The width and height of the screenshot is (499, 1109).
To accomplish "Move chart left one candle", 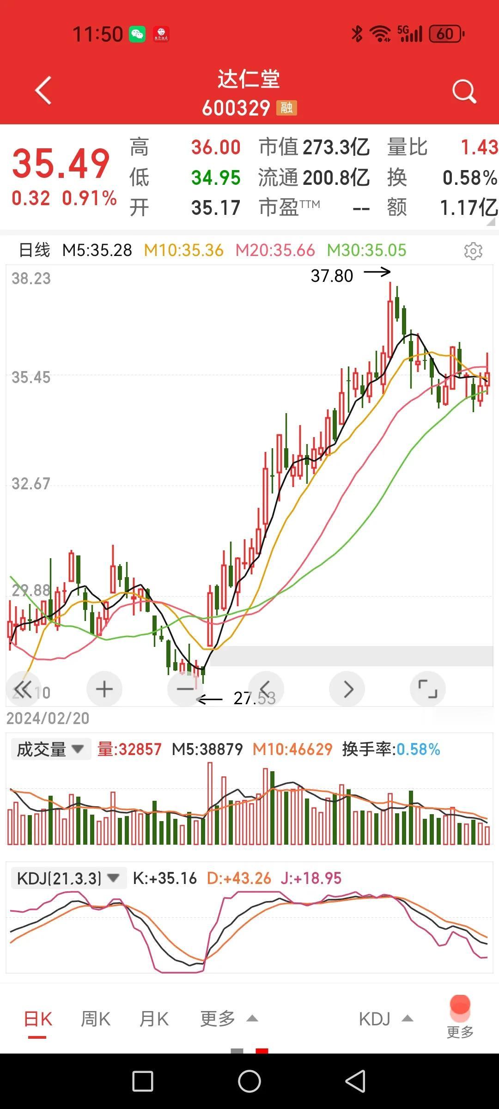I will click(266, 689).
